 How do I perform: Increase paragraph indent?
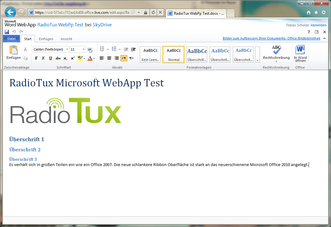[133, 49]
